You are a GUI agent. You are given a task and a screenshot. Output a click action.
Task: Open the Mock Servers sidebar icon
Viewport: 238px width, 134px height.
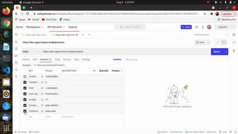16,55
